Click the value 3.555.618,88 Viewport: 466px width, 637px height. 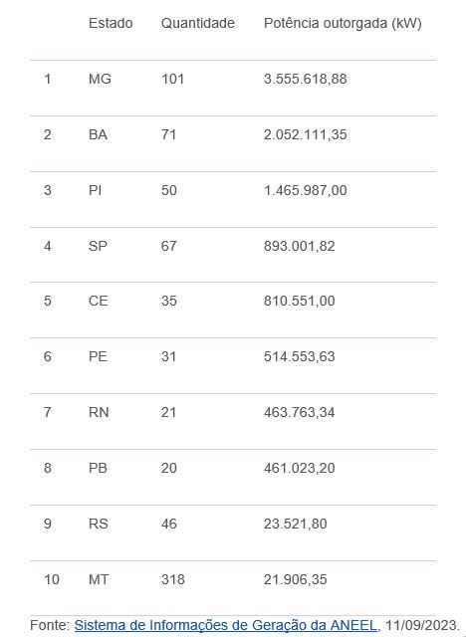(305, 79)
